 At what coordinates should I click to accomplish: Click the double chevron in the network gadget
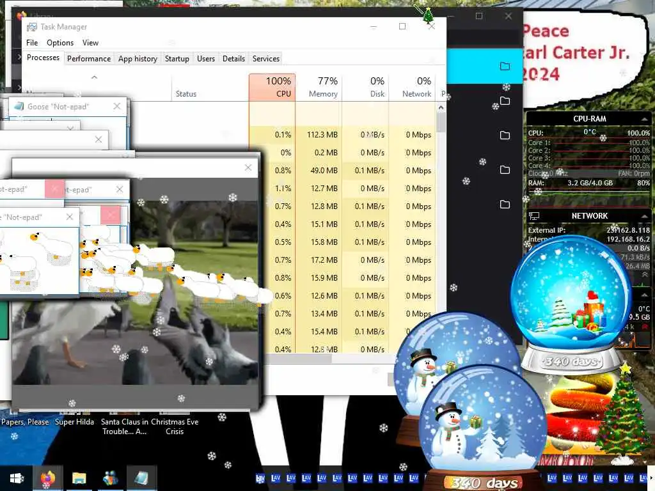(x=645, y=275)
